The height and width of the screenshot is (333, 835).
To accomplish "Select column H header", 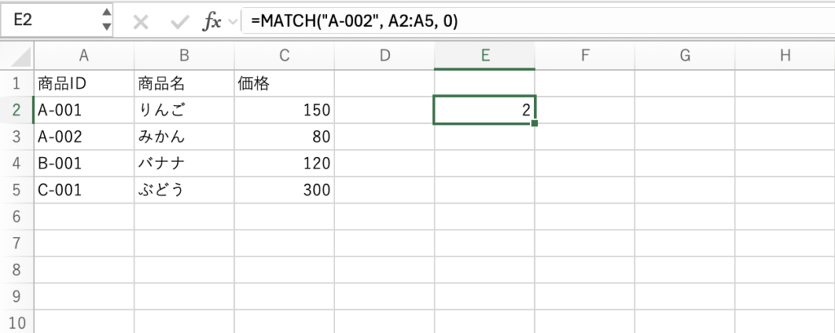I will point(784,55).
